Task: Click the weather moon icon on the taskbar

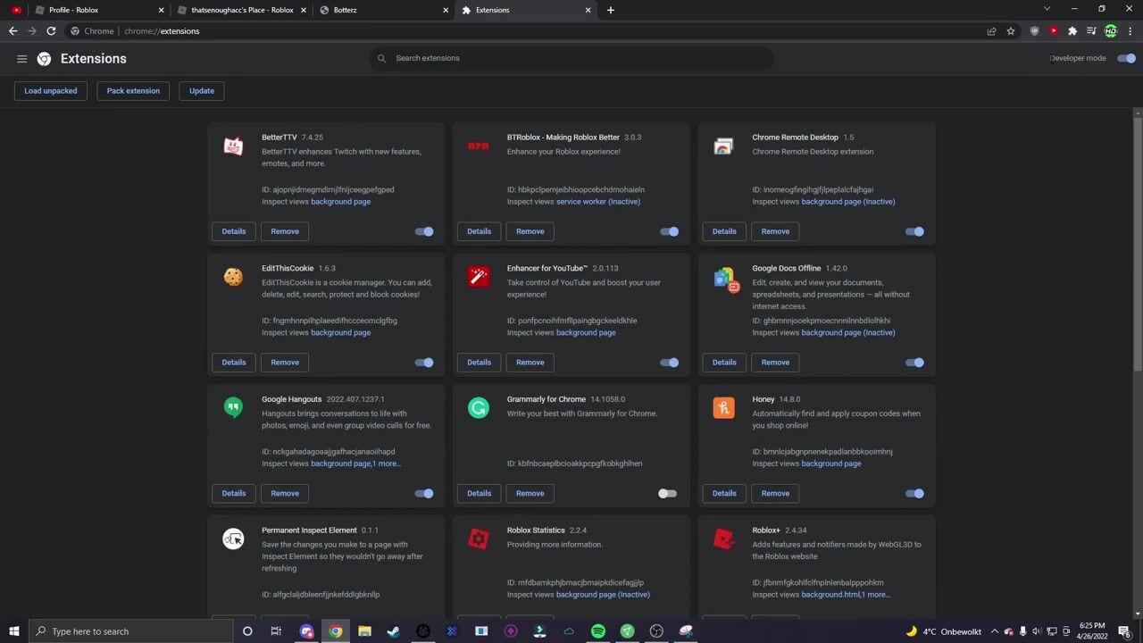Action: point(911,631)
